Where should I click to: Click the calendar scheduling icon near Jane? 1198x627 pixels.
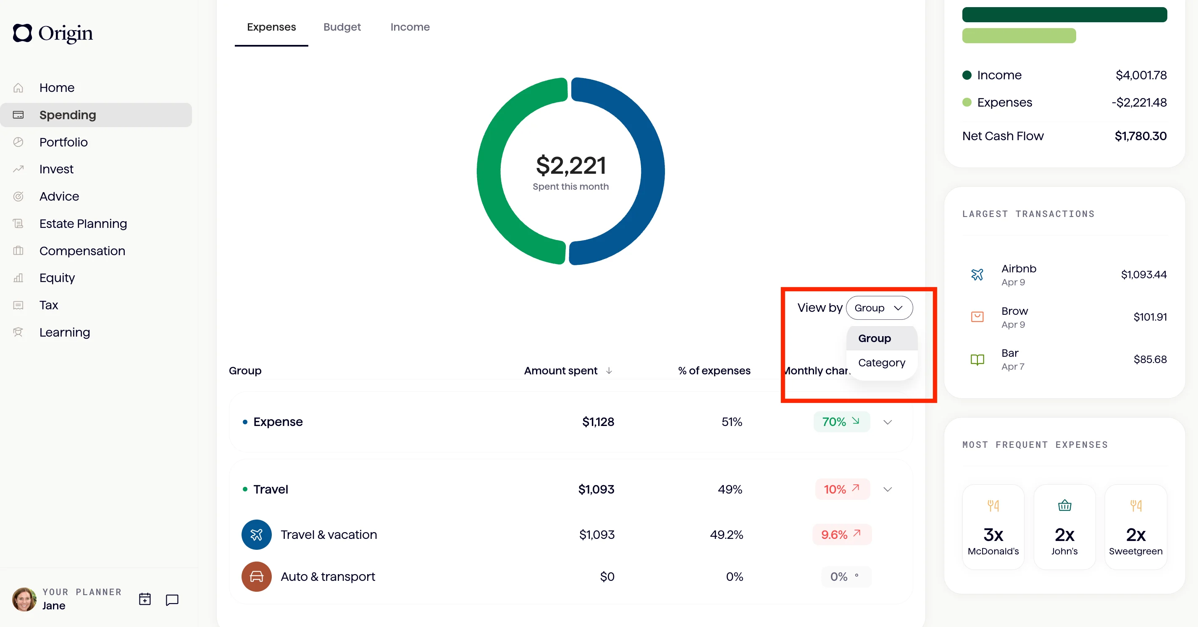point(144,599)
